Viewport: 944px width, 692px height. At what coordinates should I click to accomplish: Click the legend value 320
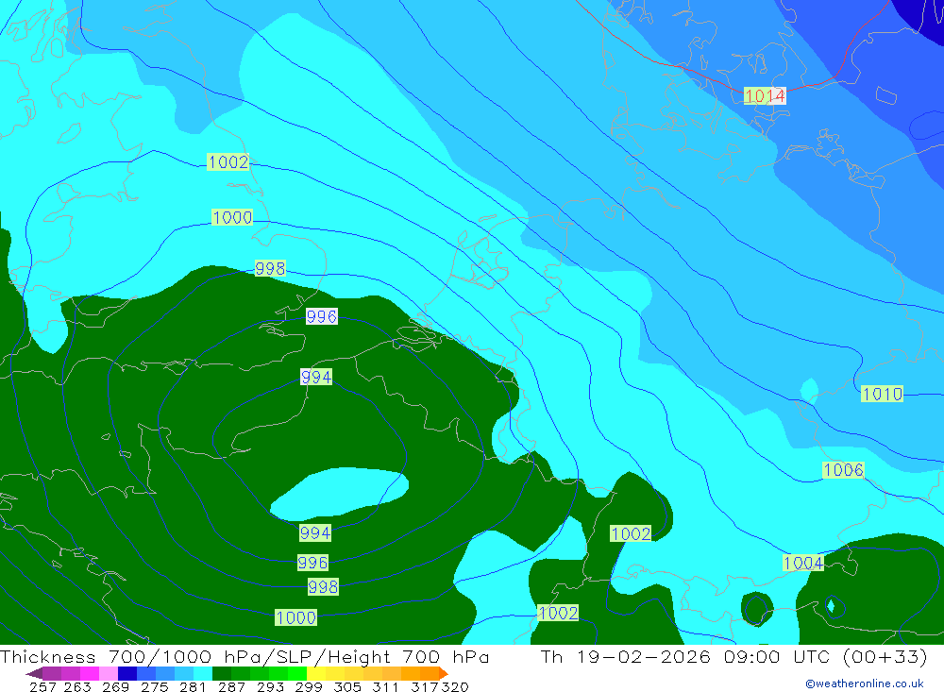(455, 686)
